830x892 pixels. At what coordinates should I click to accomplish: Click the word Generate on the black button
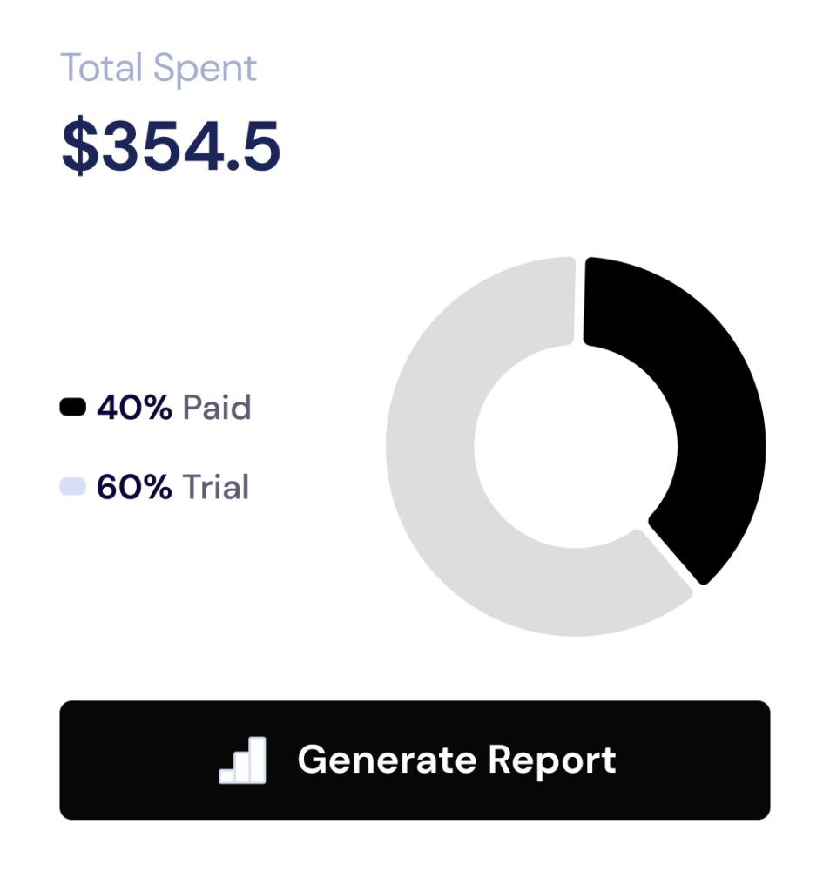388,760
